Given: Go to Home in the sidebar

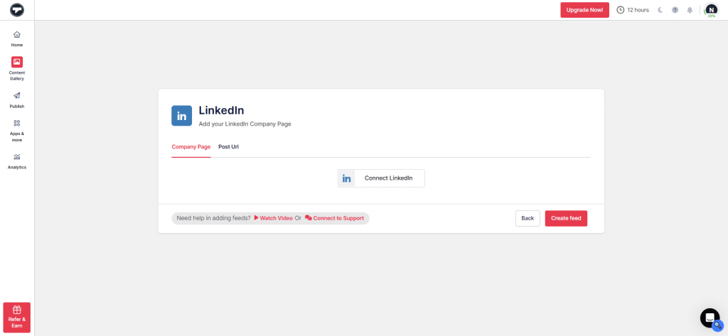Looking at the screenshot, I should click(17, 39).
